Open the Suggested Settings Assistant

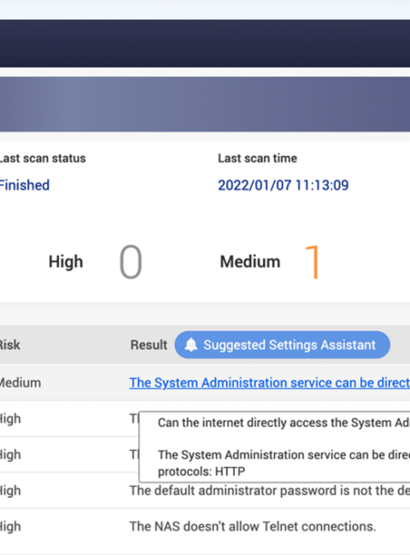tap(282, 345)
